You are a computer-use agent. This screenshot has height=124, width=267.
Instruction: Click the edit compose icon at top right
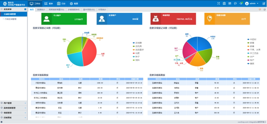tap(264, 4)
